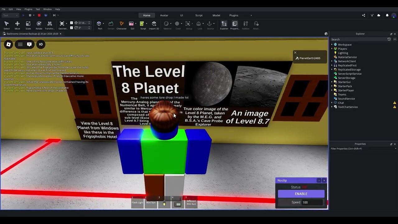
Task: Switch to the Avatar tab
Action: point(164,15)
